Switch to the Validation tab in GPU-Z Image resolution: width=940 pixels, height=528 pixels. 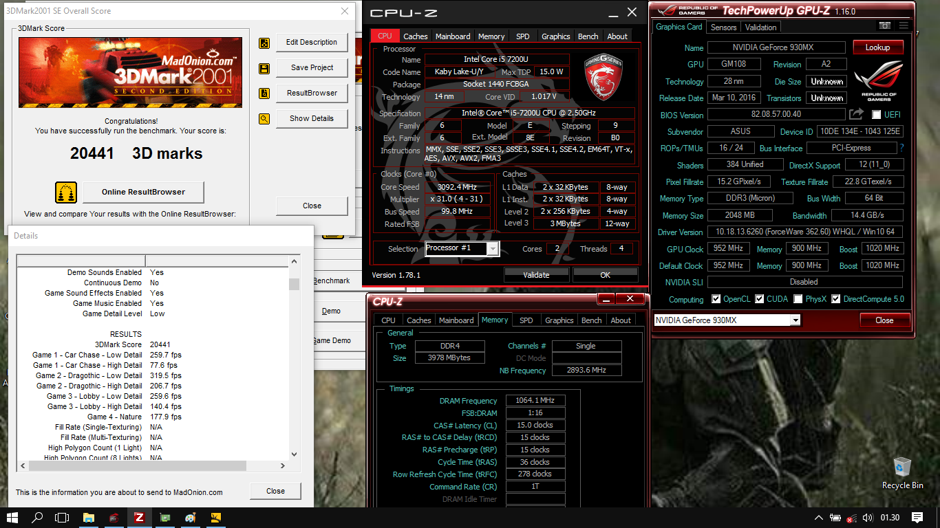click(x=760, y=27)
